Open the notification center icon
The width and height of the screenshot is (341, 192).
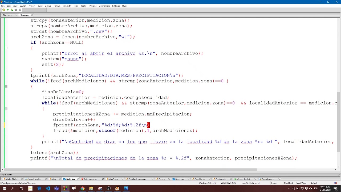click(335, 189)
